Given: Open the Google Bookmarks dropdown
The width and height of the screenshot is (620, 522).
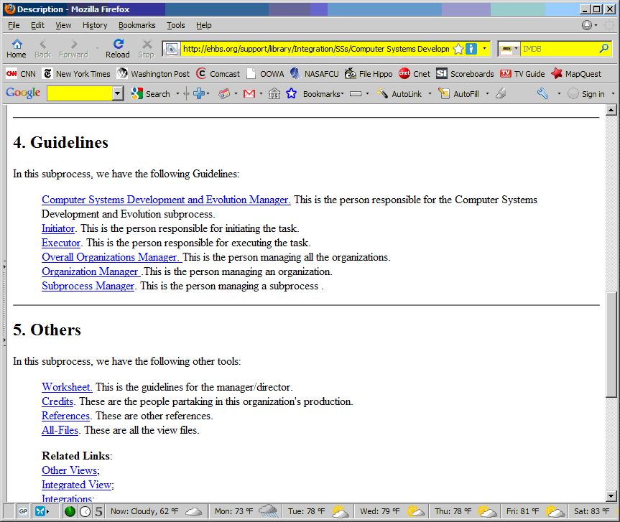Looking at the screenshot, I should [x=323, y=93].
